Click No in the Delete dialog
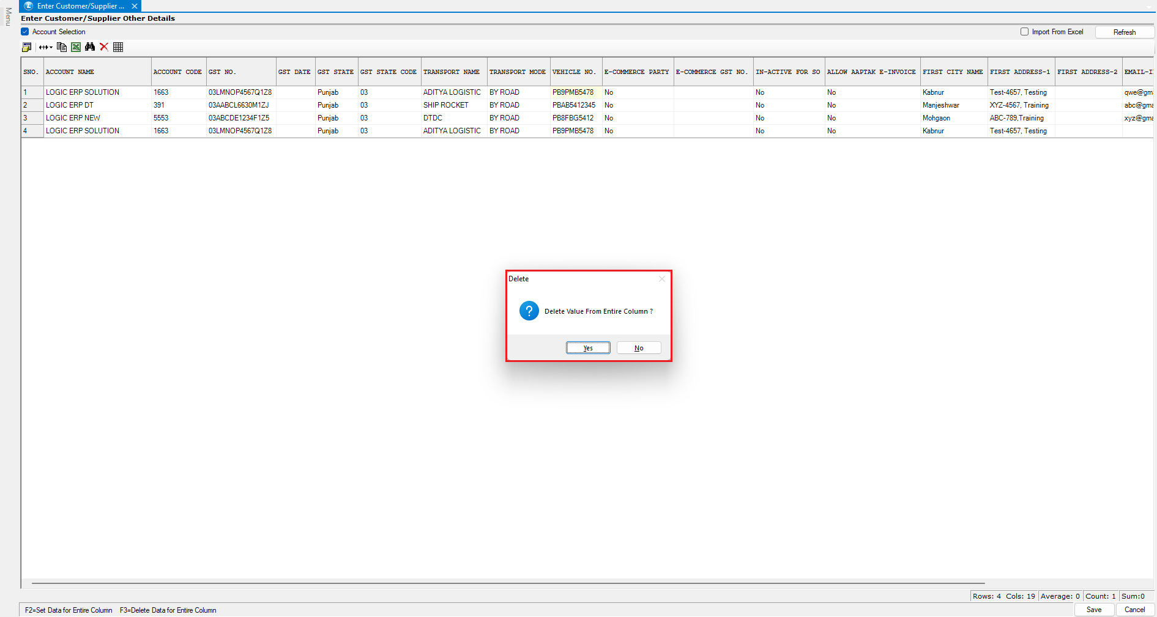The height and width of the screenshot is (617, 1157). pyautogui.click(x=639, y=348)
